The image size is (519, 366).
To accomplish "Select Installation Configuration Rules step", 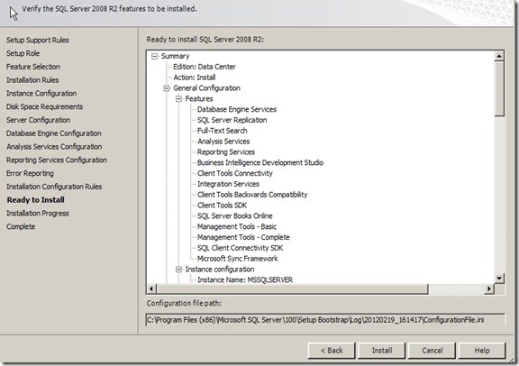I will click(54, 187).
